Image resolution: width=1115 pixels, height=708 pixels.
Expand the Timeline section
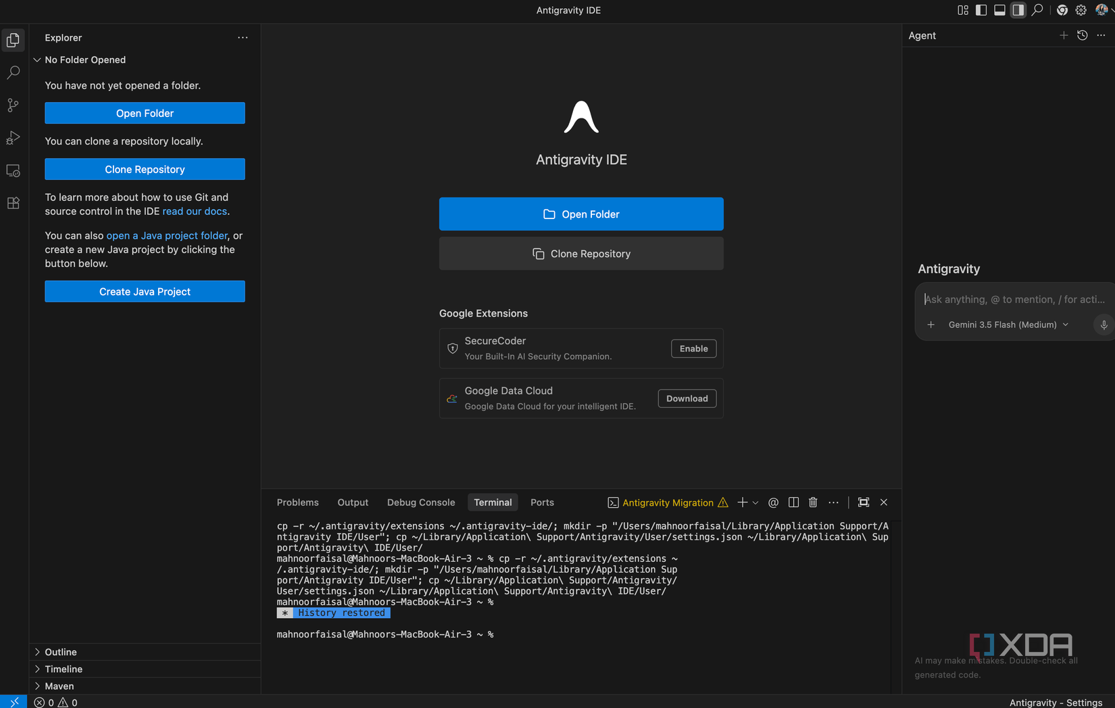click(x=145, y=669)
